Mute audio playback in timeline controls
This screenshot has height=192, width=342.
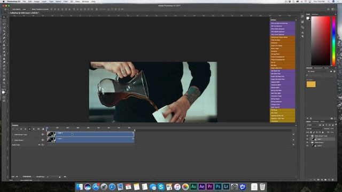tap(30, 129)
